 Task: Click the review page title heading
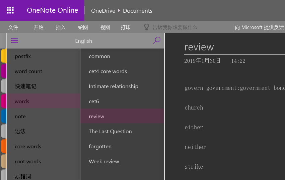pos(199,47)
